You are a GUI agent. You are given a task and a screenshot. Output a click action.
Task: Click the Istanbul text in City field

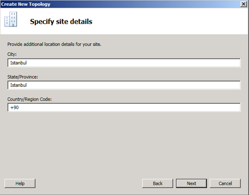pyautogui.click(x=18, y=63)
